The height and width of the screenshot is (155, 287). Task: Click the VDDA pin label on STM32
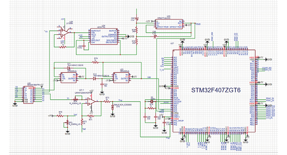(176, 119)
